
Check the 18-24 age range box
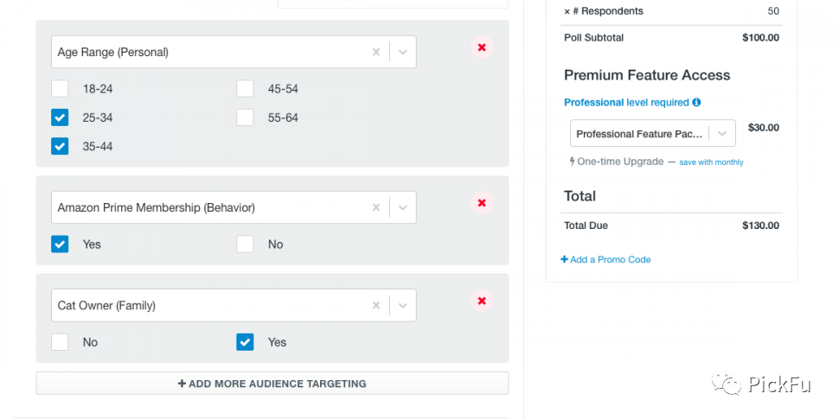coord(60,89)
